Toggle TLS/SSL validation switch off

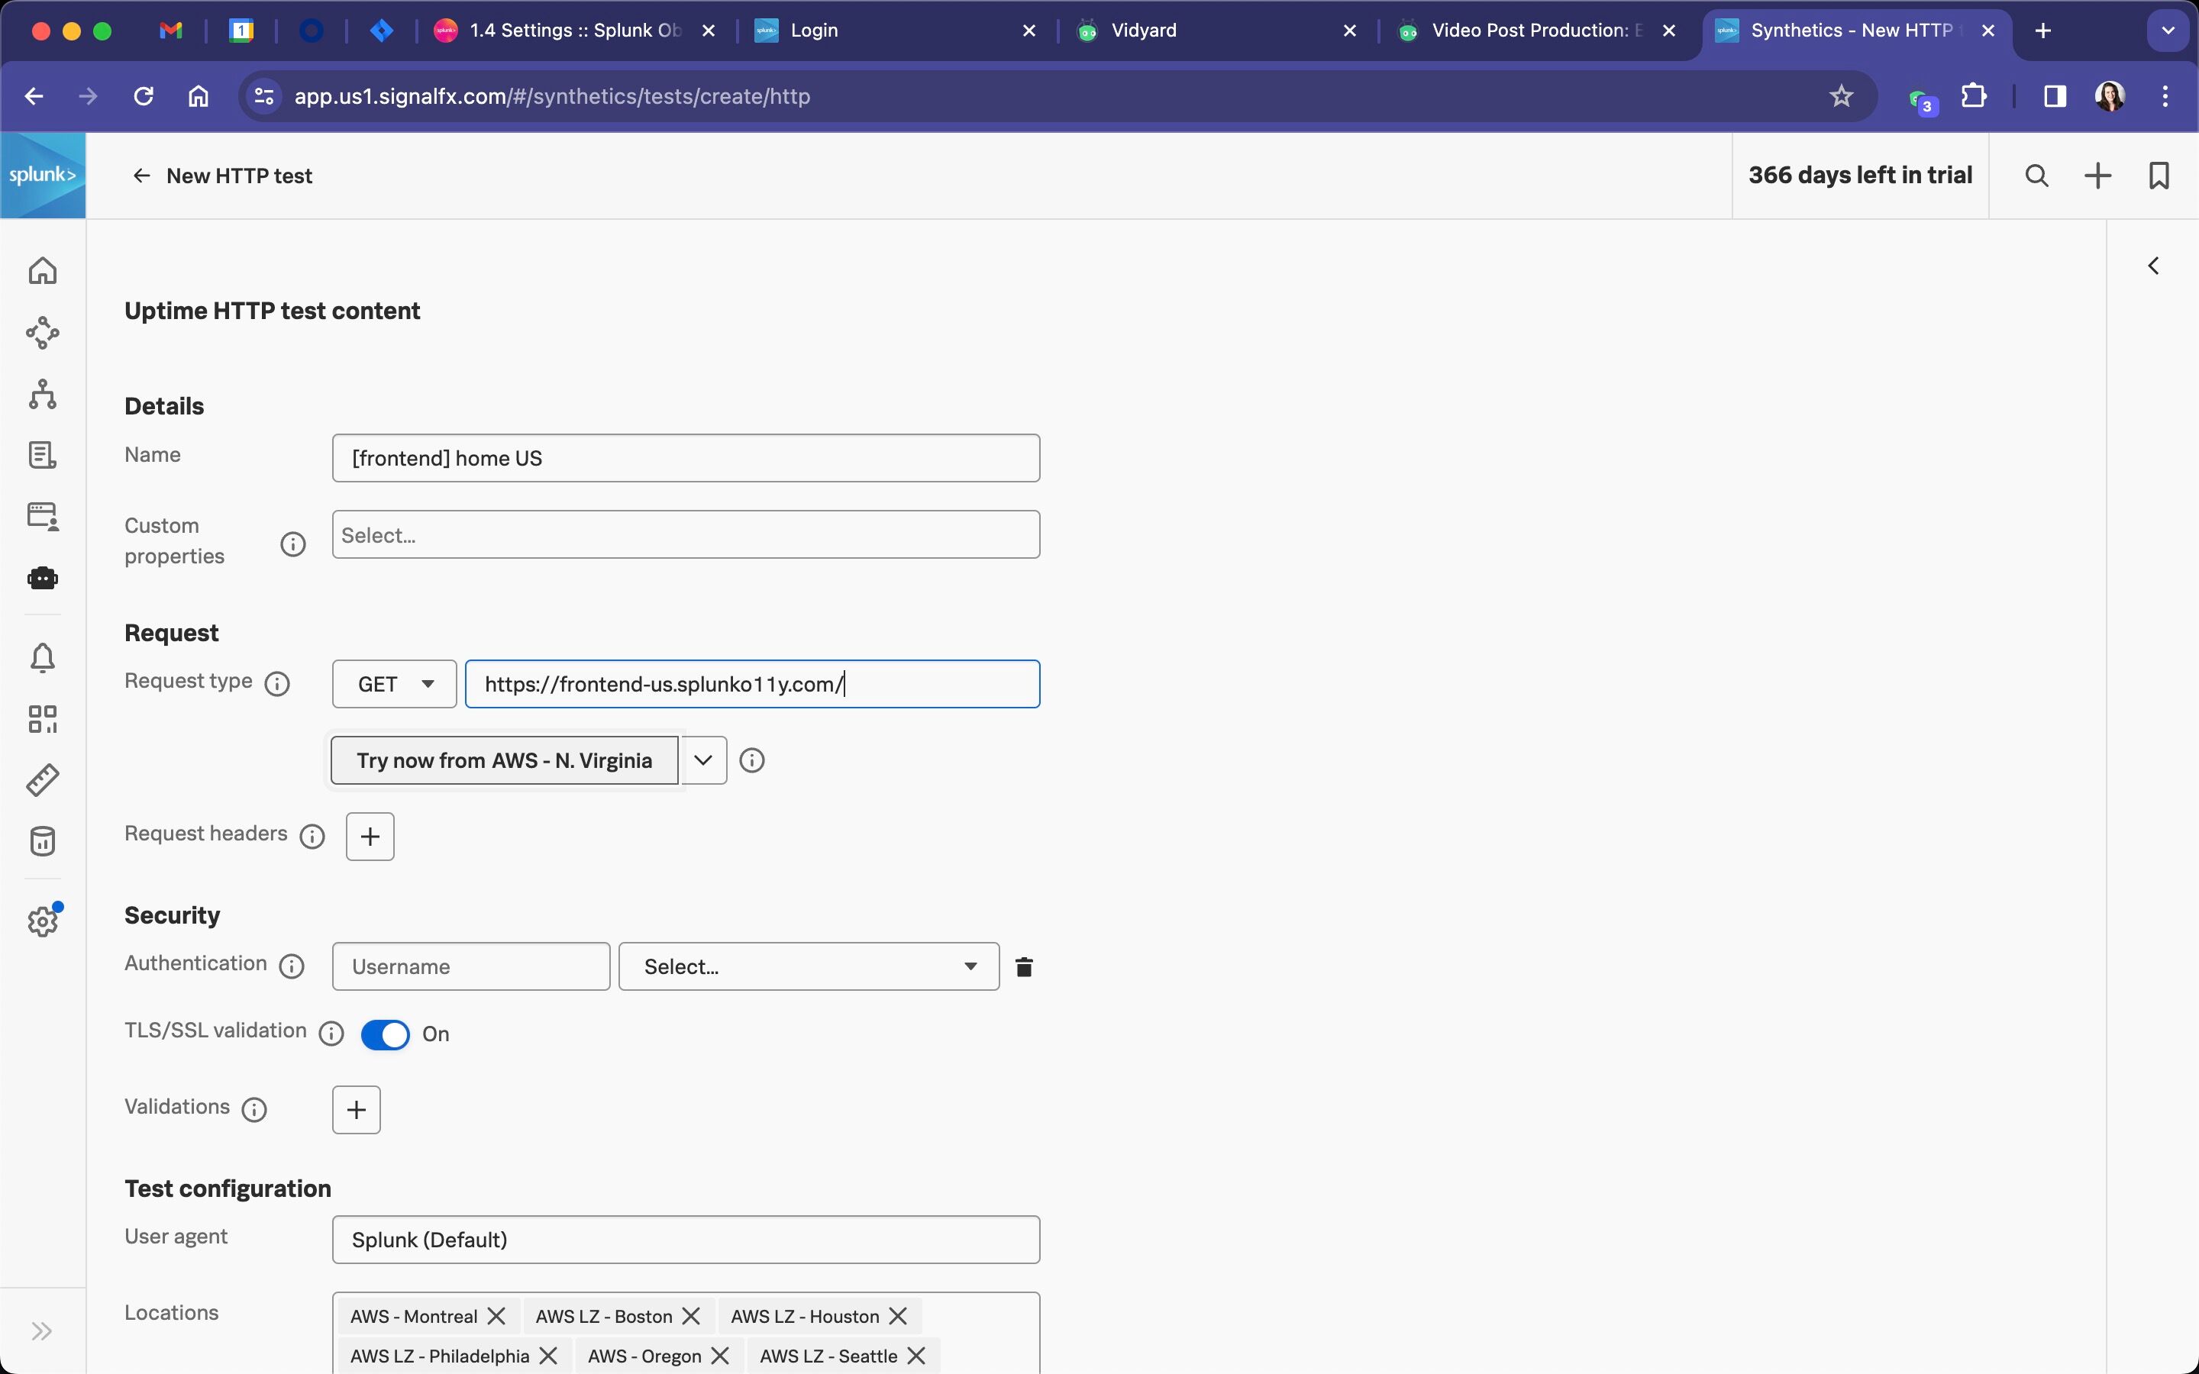[x=386, y=1034]
